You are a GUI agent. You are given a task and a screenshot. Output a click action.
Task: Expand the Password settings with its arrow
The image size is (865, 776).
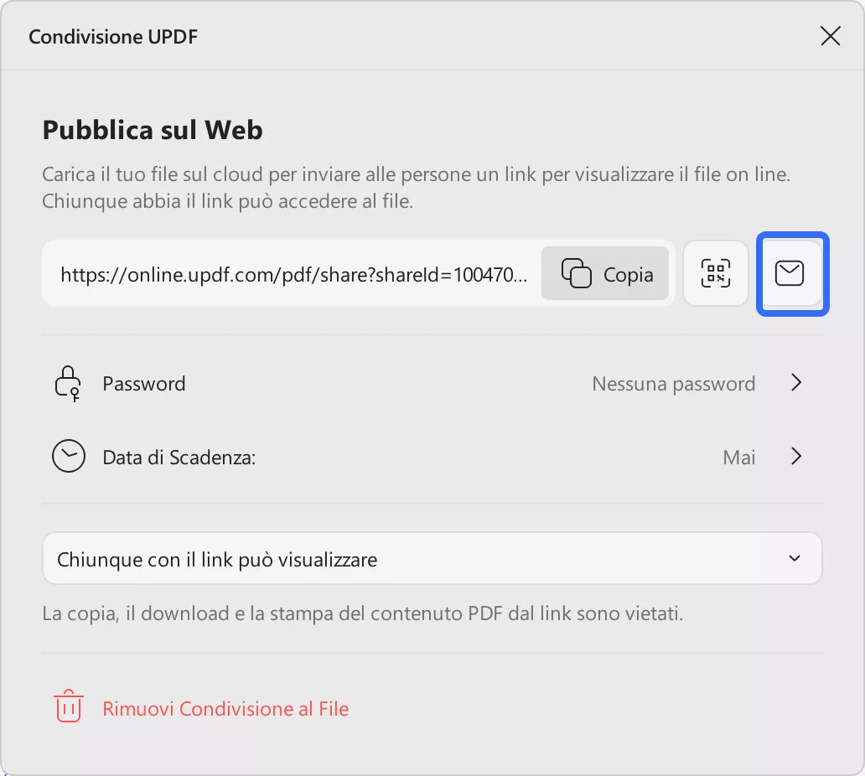[796, 383]
